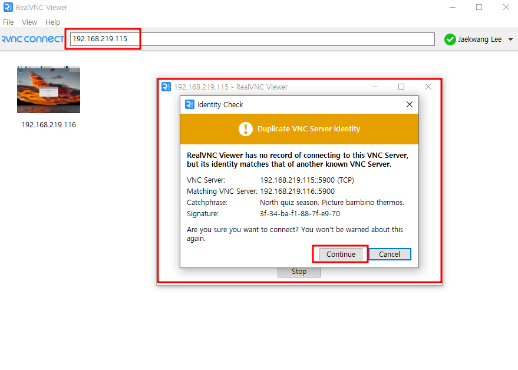The image size is (518, 370).
Task: Click the 'VNC Server:' field label
Action: (206, 180)
